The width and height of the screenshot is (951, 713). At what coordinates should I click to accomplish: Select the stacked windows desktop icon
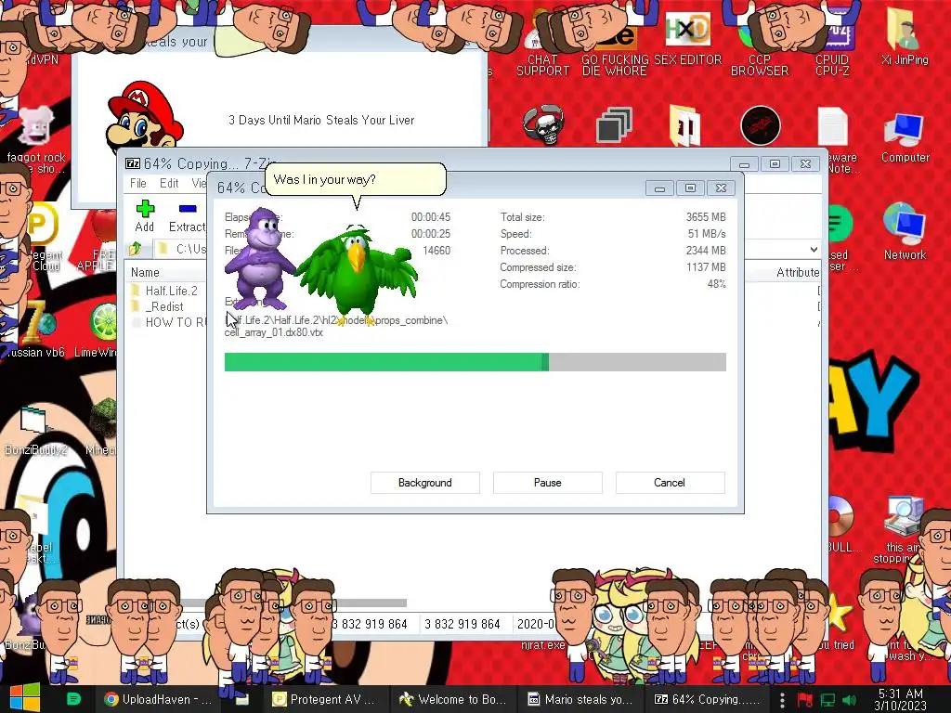click(x=615, y=125)
